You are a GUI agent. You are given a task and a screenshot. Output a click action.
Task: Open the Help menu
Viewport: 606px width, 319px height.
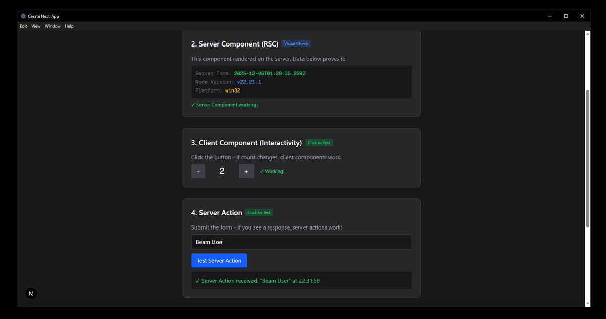[69, 26]
